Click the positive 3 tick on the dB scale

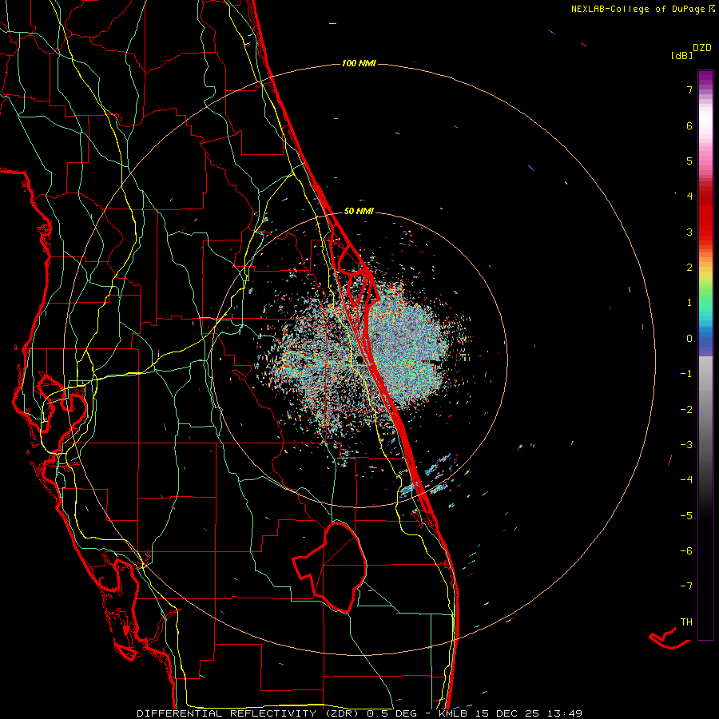689,232
